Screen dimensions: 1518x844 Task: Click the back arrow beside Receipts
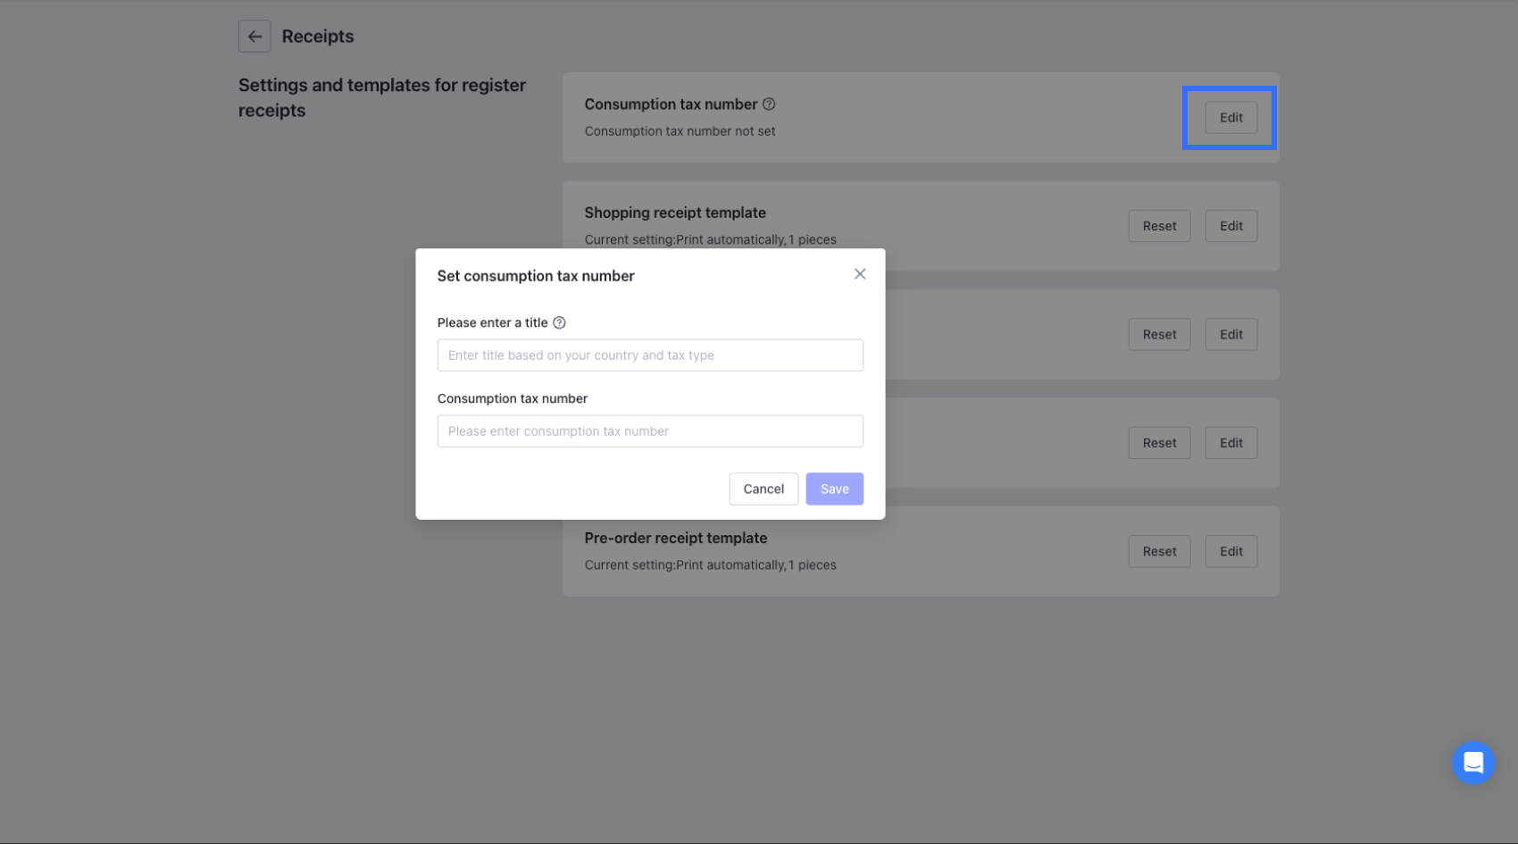254,37
